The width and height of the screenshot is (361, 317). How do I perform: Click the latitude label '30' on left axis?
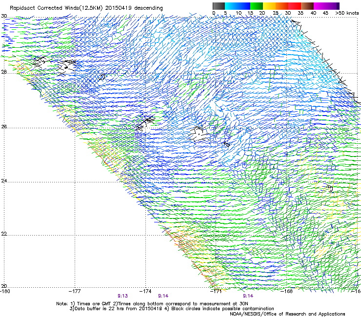point(4,16)
